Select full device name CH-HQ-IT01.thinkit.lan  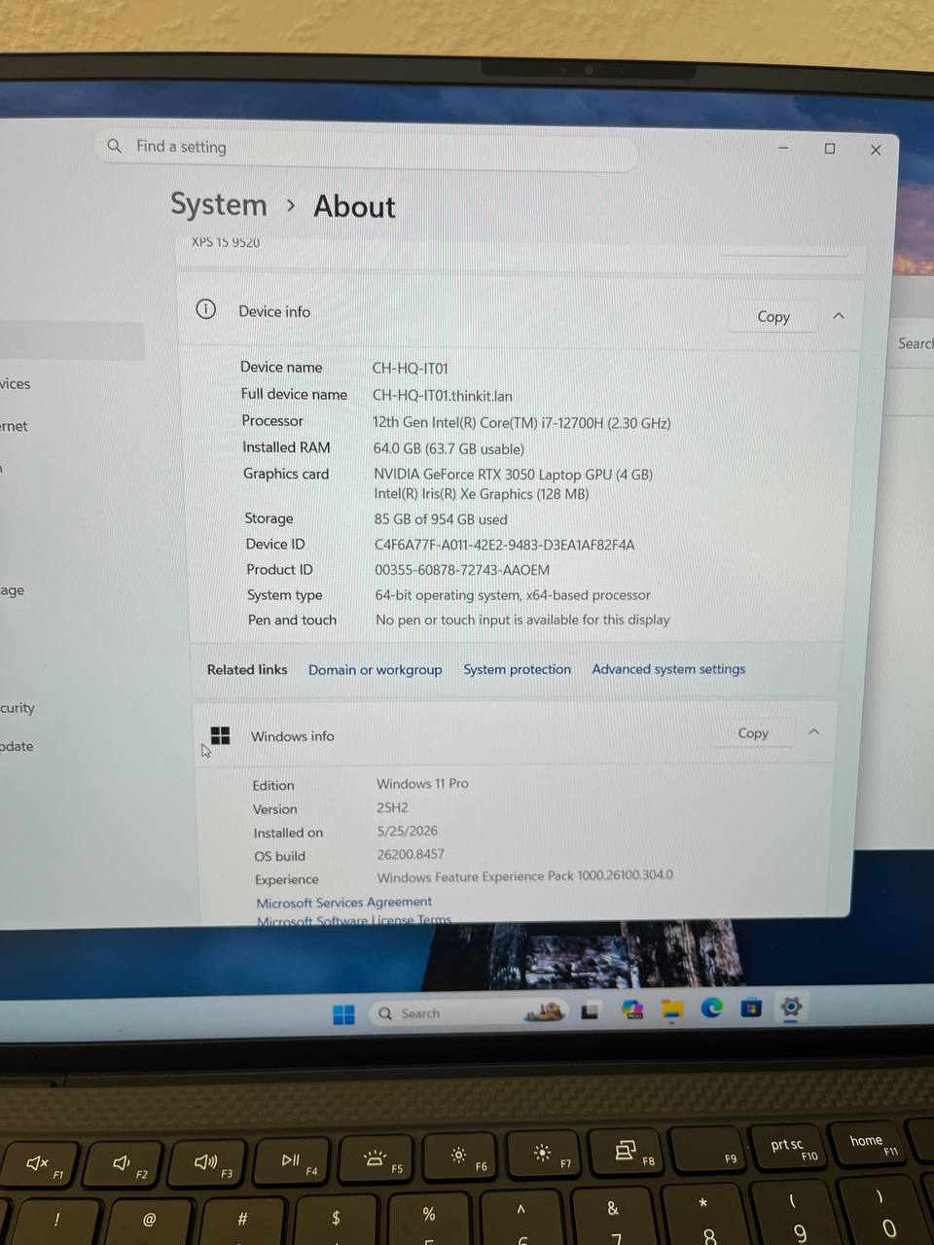click(x=443, y=396)
